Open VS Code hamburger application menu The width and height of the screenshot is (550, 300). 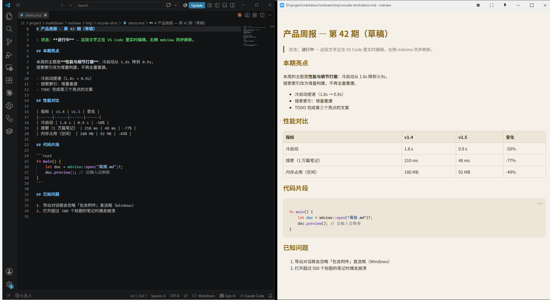coord(18,5)
